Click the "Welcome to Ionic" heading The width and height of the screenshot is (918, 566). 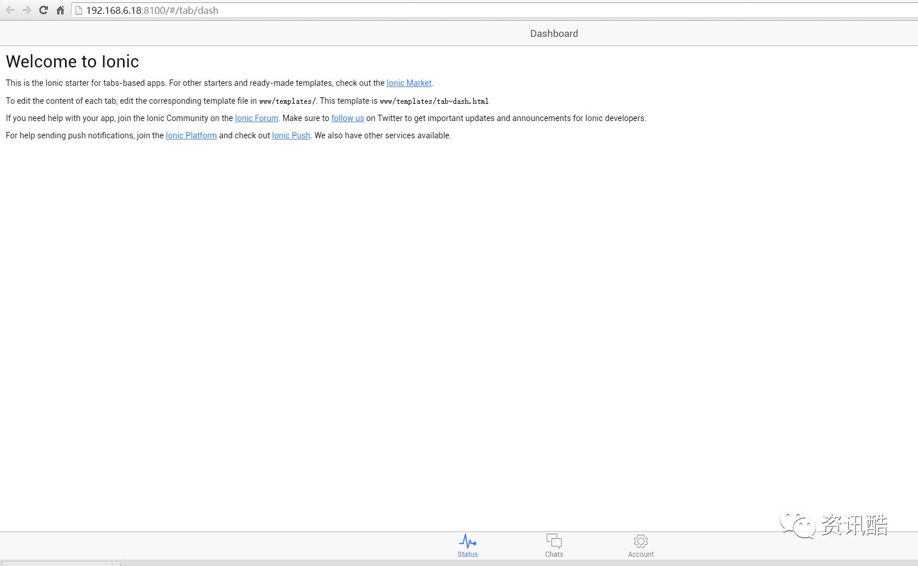(x=72, y=62)
